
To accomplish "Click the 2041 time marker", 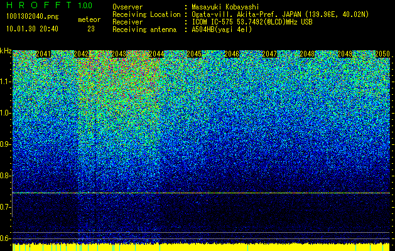I will point(43,54).
